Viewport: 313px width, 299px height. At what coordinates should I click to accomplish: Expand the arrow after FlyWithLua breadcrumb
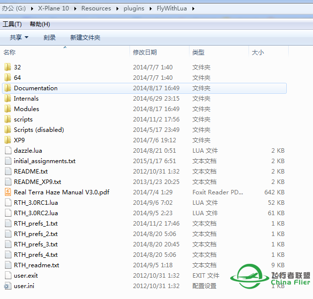(193, 8)
